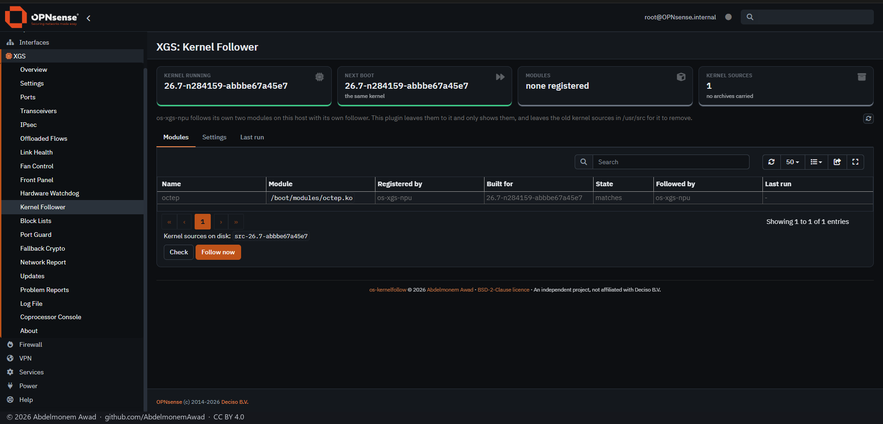Expand the Firewall sidebar section
Image resolution: width=883 pixels, height=424 pixels.
pyautogui.click(x=72, y=344)
